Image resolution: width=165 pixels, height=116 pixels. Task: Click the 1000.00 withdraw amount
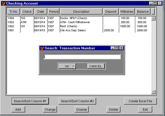125,26
